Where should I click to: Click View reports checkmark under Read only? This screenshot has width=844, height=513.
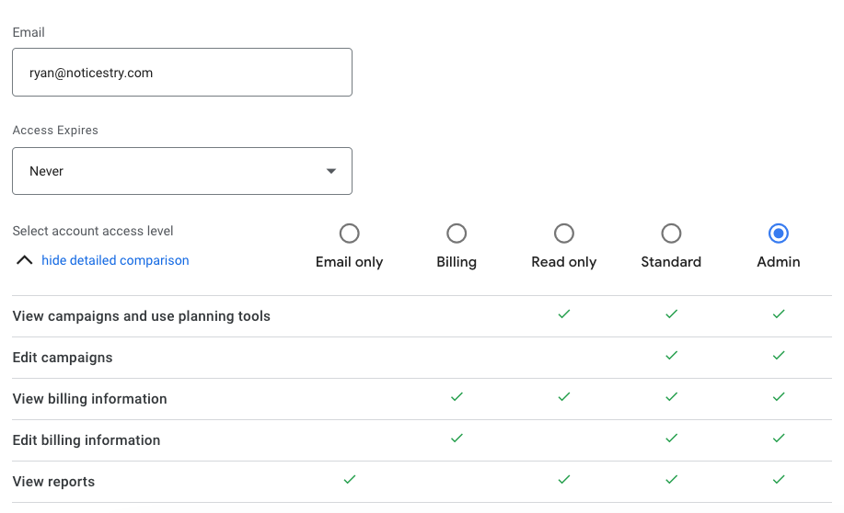pos(564,479)
